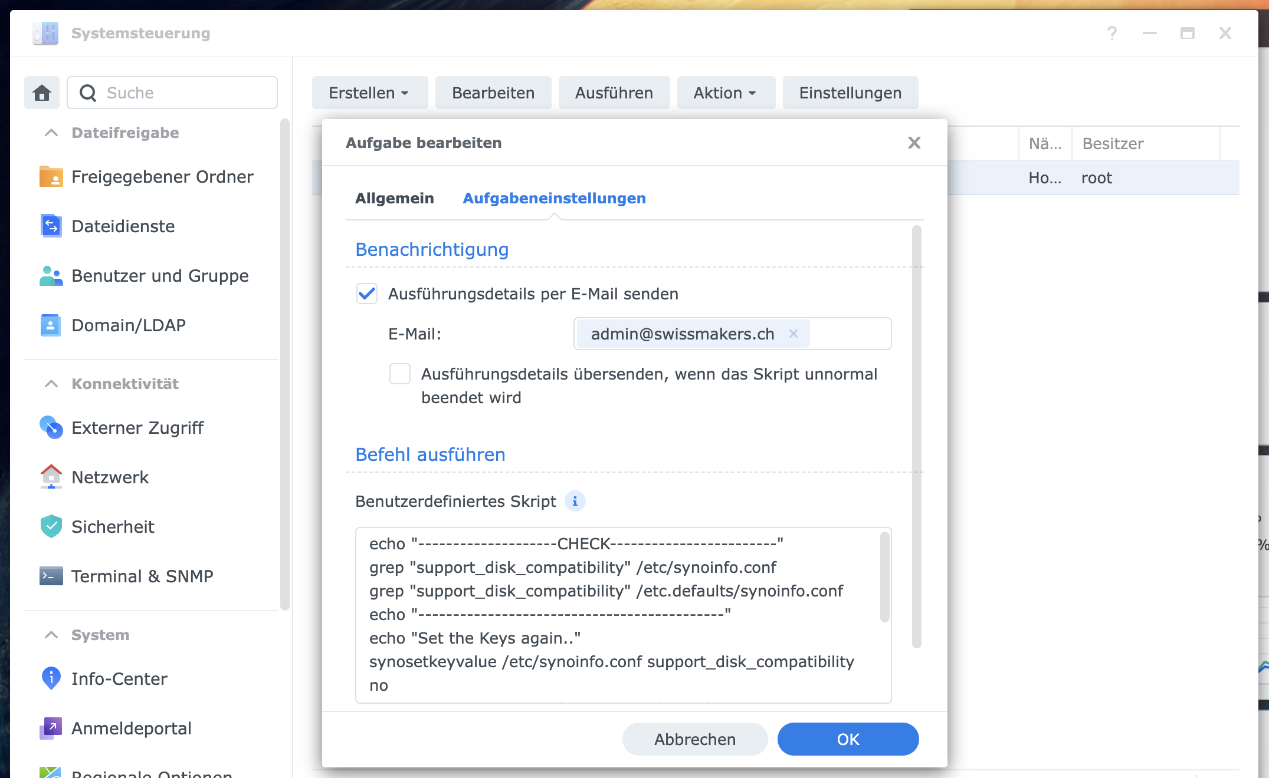The image size is (1269, 778).
Task: Switch to the Allgemein tab
Action: click(394, 199)
